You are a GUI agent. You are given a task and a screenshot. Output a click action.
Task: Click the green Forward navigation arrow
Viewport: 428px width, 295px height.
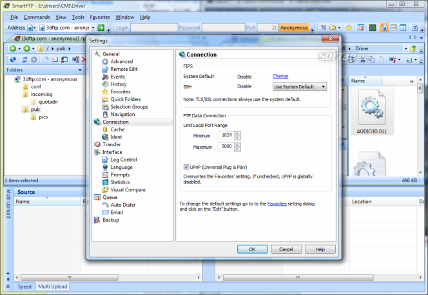pyautogui.click(x=26, y=48)
